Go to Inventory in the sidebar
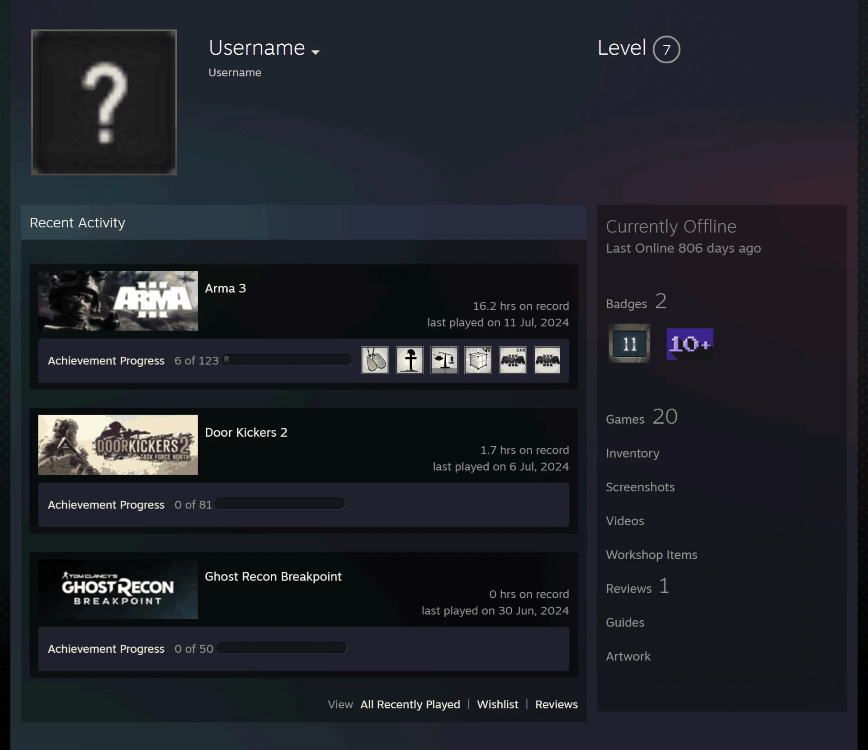 632,453
